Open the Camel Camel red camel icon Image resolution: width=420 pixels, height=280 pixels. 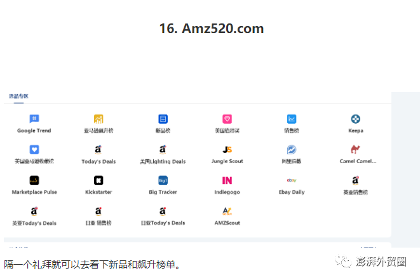355,149
